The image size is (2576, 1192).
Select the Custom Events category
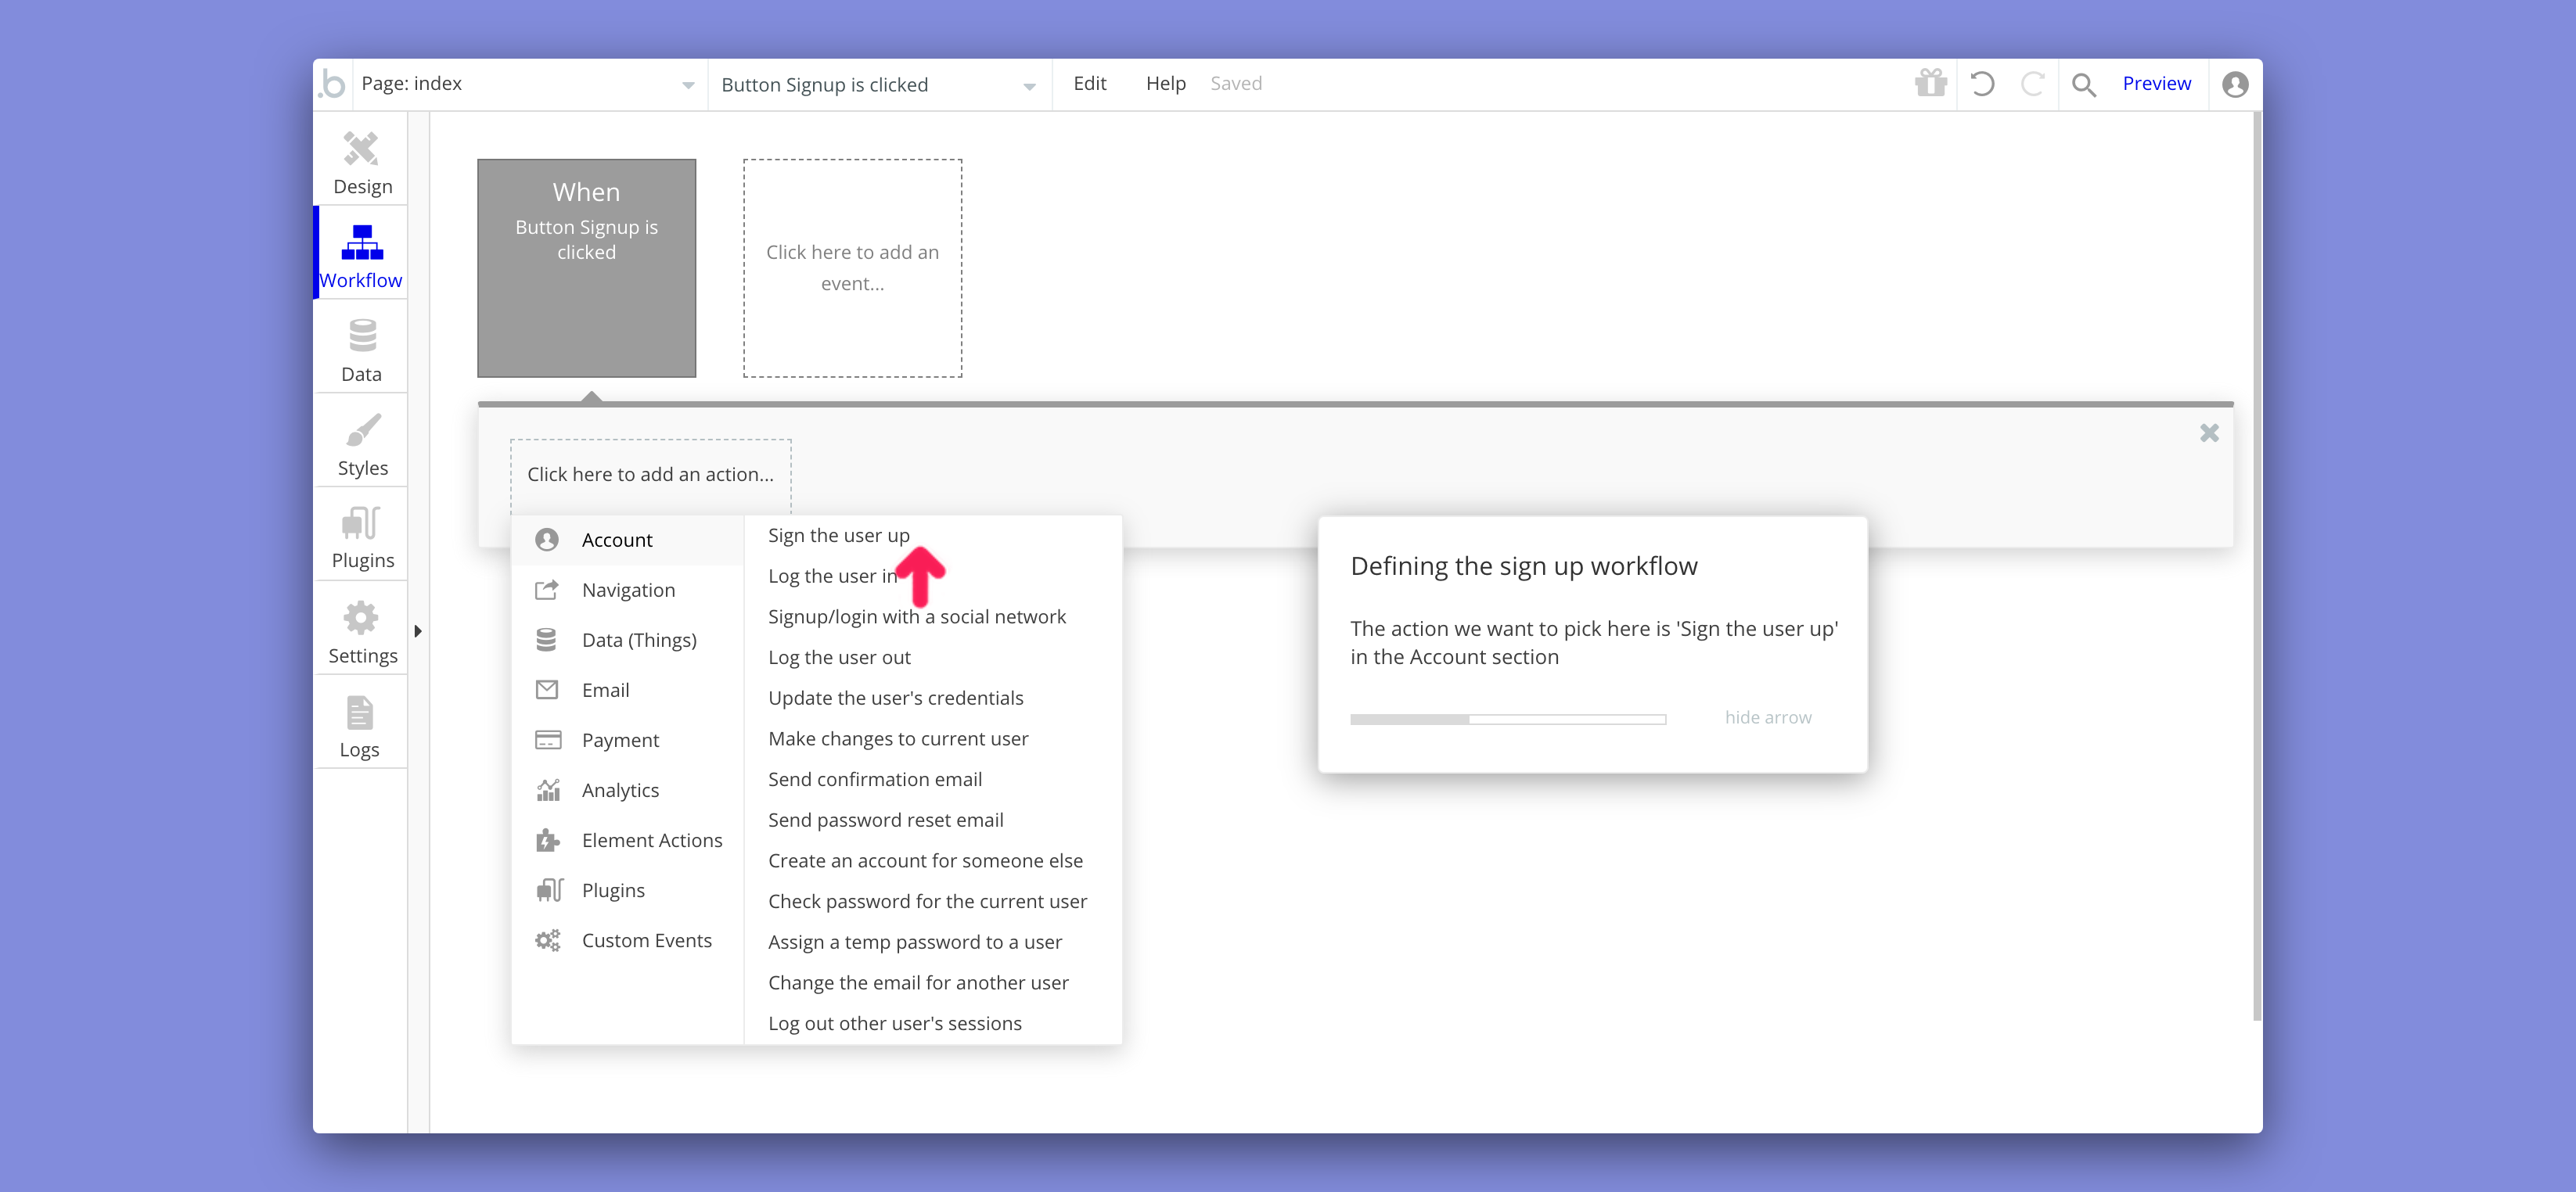pyautogui.click(x=628, y=940)
